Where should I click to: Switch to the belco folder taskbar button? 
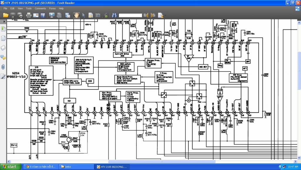pos(76,167)
